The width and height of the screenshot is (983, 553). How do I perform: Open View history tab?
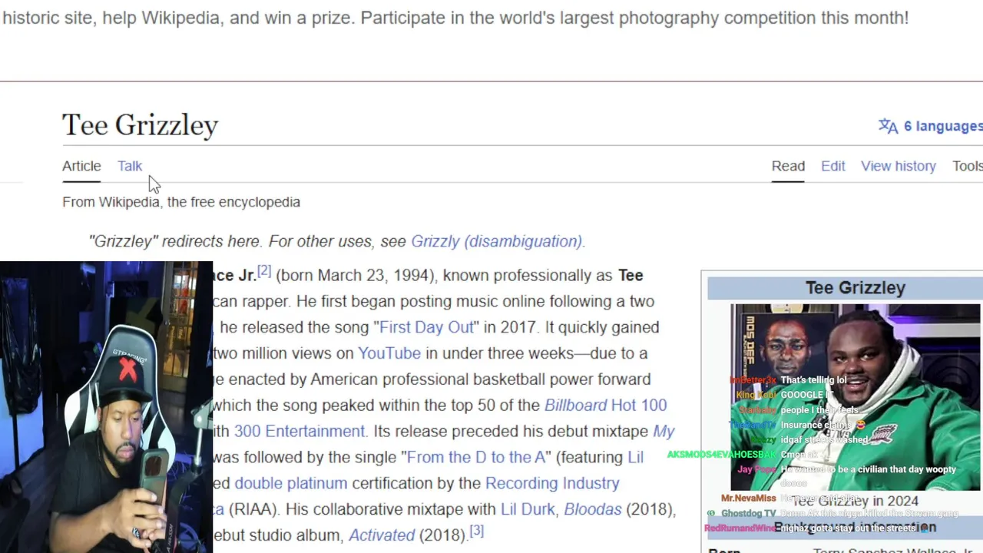[899, 166]
